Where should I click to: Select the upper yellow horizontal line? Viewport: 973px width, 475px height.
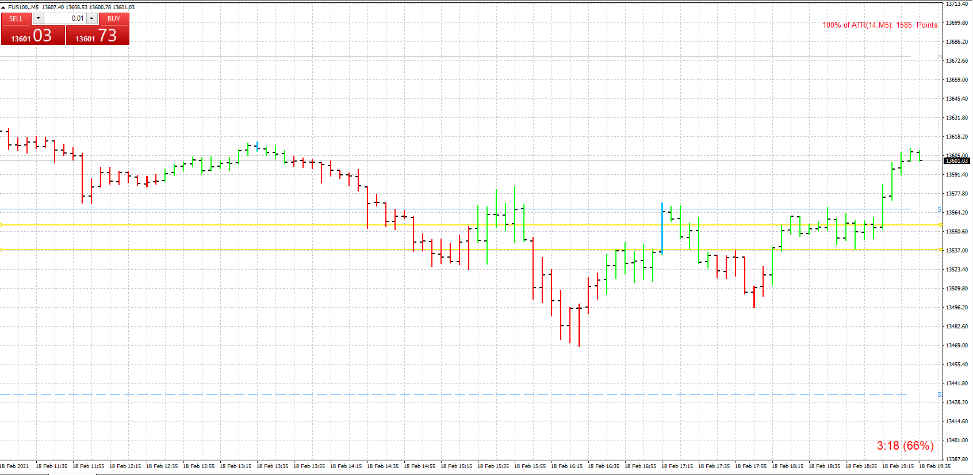click(472, 225)
